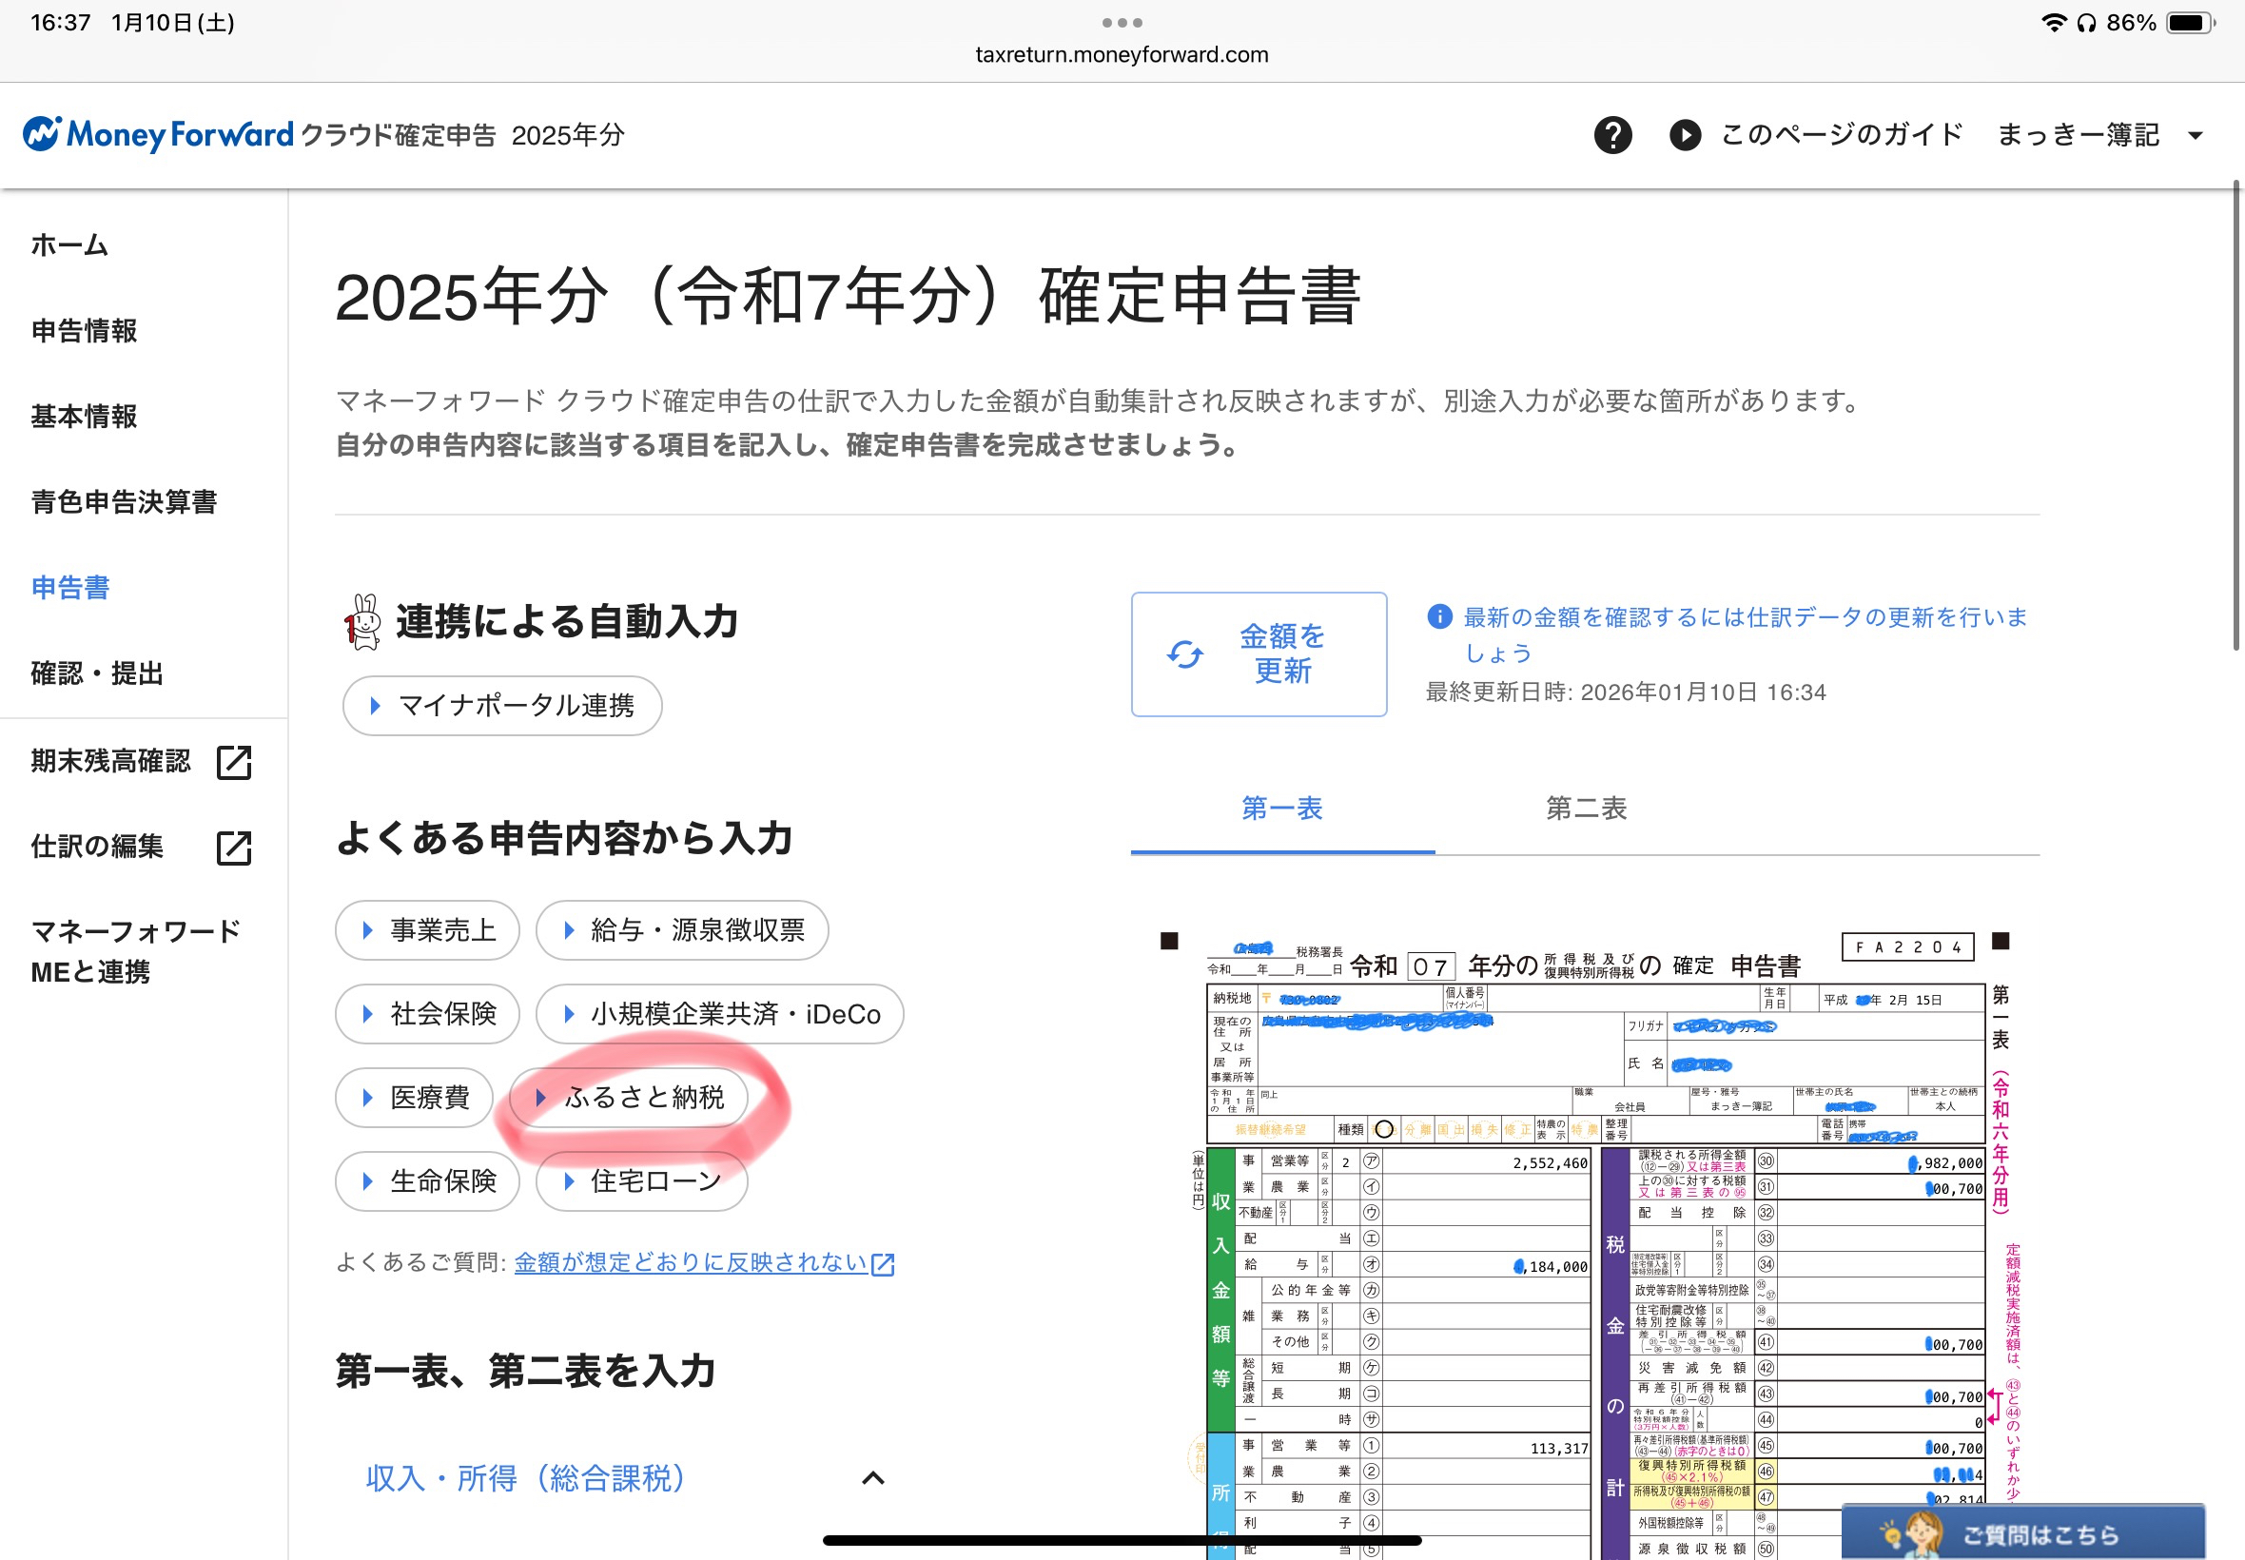Open the ご質問はこちら chat widget
Viewport: 2245px width, 1560px height.
(x=2023, y=1531)
